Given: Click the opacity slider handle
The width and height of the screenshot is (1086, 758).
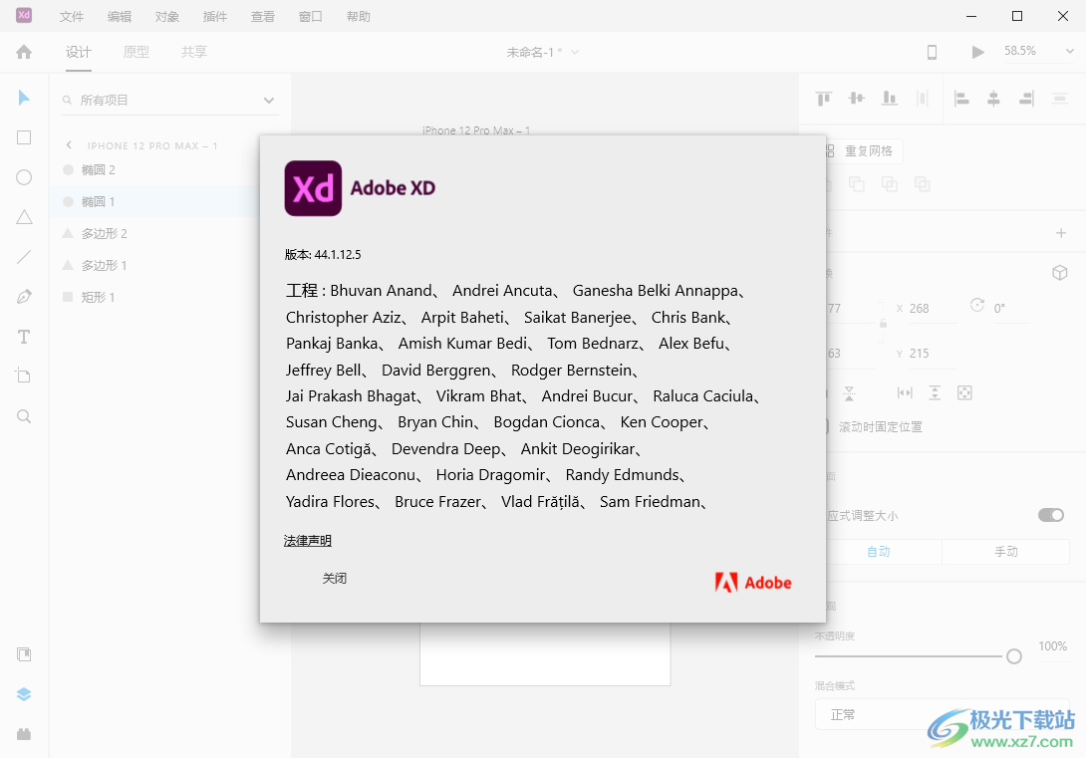Looking at the screenshot, I should point(1014,656).
